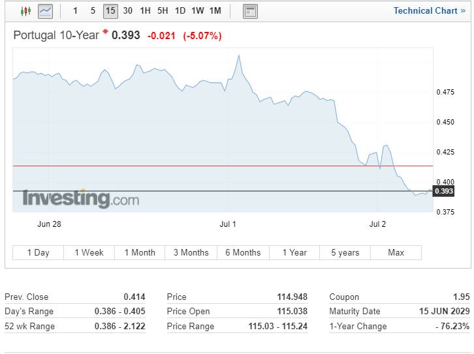Set chart interval to 1M

coord(215,11)
